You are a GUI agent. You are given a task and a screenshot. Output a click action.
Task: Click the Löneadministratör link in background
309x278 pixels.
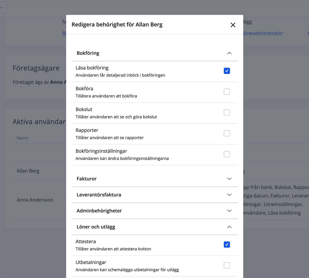(263, 33)
